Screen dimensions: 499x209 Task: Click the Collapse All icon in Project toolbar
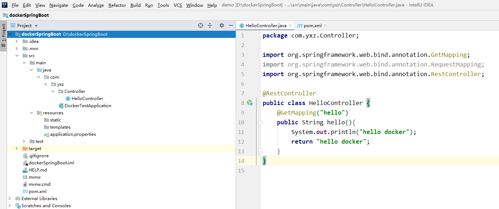(211, 25)
